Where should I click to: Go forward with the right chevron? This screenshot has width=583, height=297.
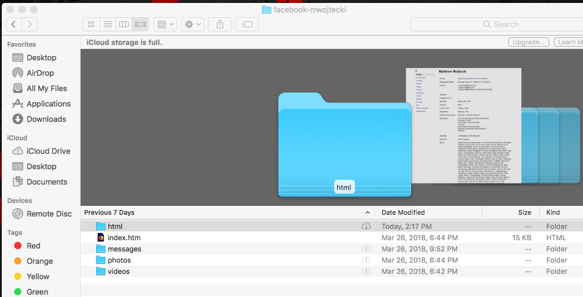30,24
